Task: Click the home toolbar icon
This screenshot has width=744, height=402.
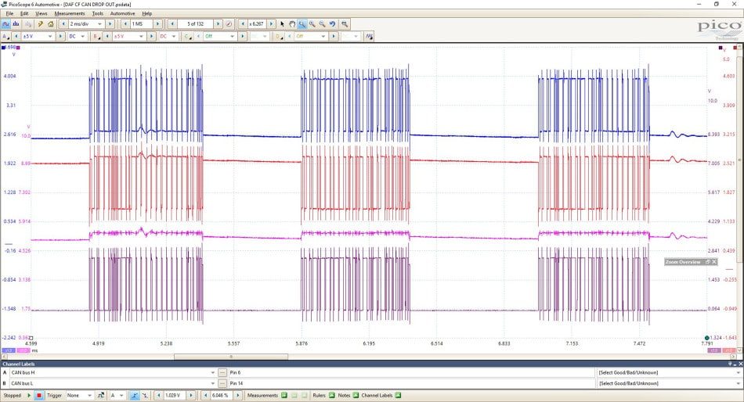Action: pyautogui.click(x=51, y=23)
